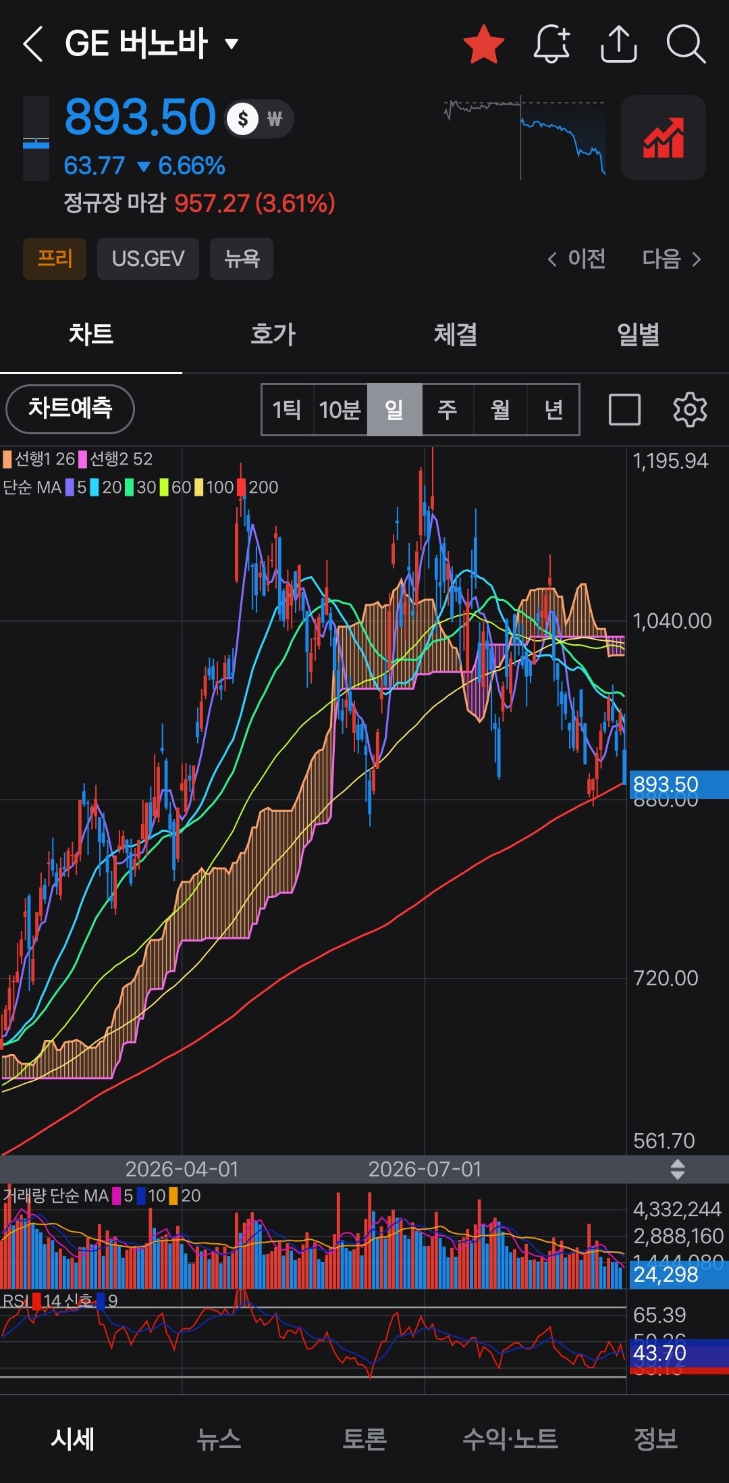The width and height of the screenshot is (729, 1483).
Task: Go to the 이전 previous stock
Action: 576,259
